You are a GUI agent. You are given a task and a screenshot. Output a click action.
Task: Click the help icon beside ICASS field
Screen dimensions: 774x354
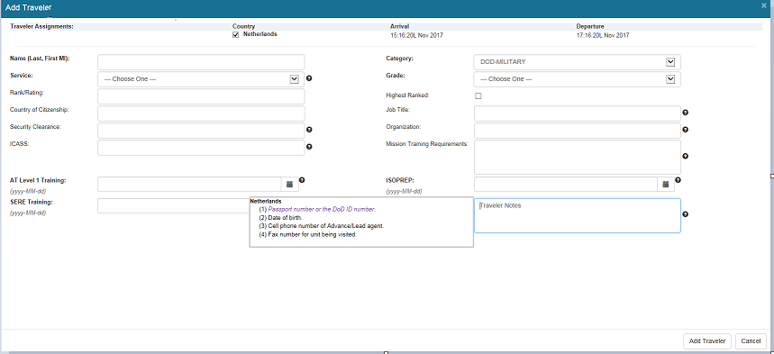309,147
